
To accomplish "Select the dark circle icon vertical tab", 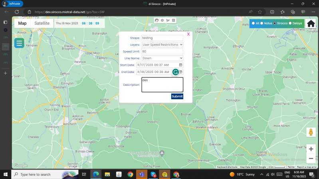I will 6,30.
